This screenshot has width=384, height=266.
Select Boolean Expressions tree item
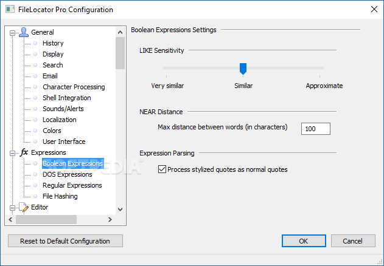[73, 163]
